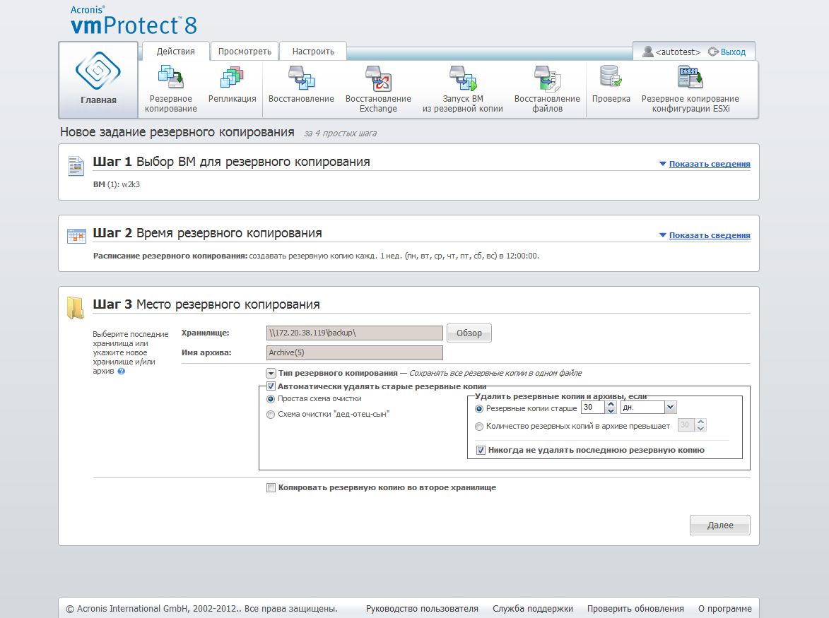Viewport: 829px width, 618px height.
Task: Launch the Восстановление recovery wizard
Action: pos(301,85)
